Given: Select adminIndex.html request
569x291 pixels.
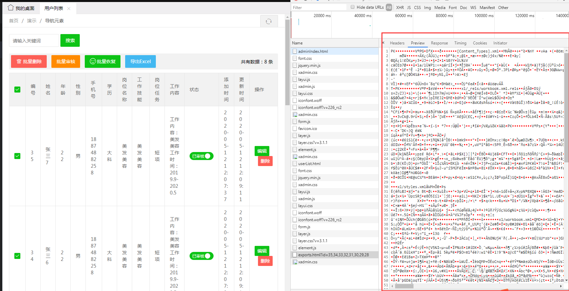Looking at the screenshot, I should pyautogui.click(x=335, y=51).
